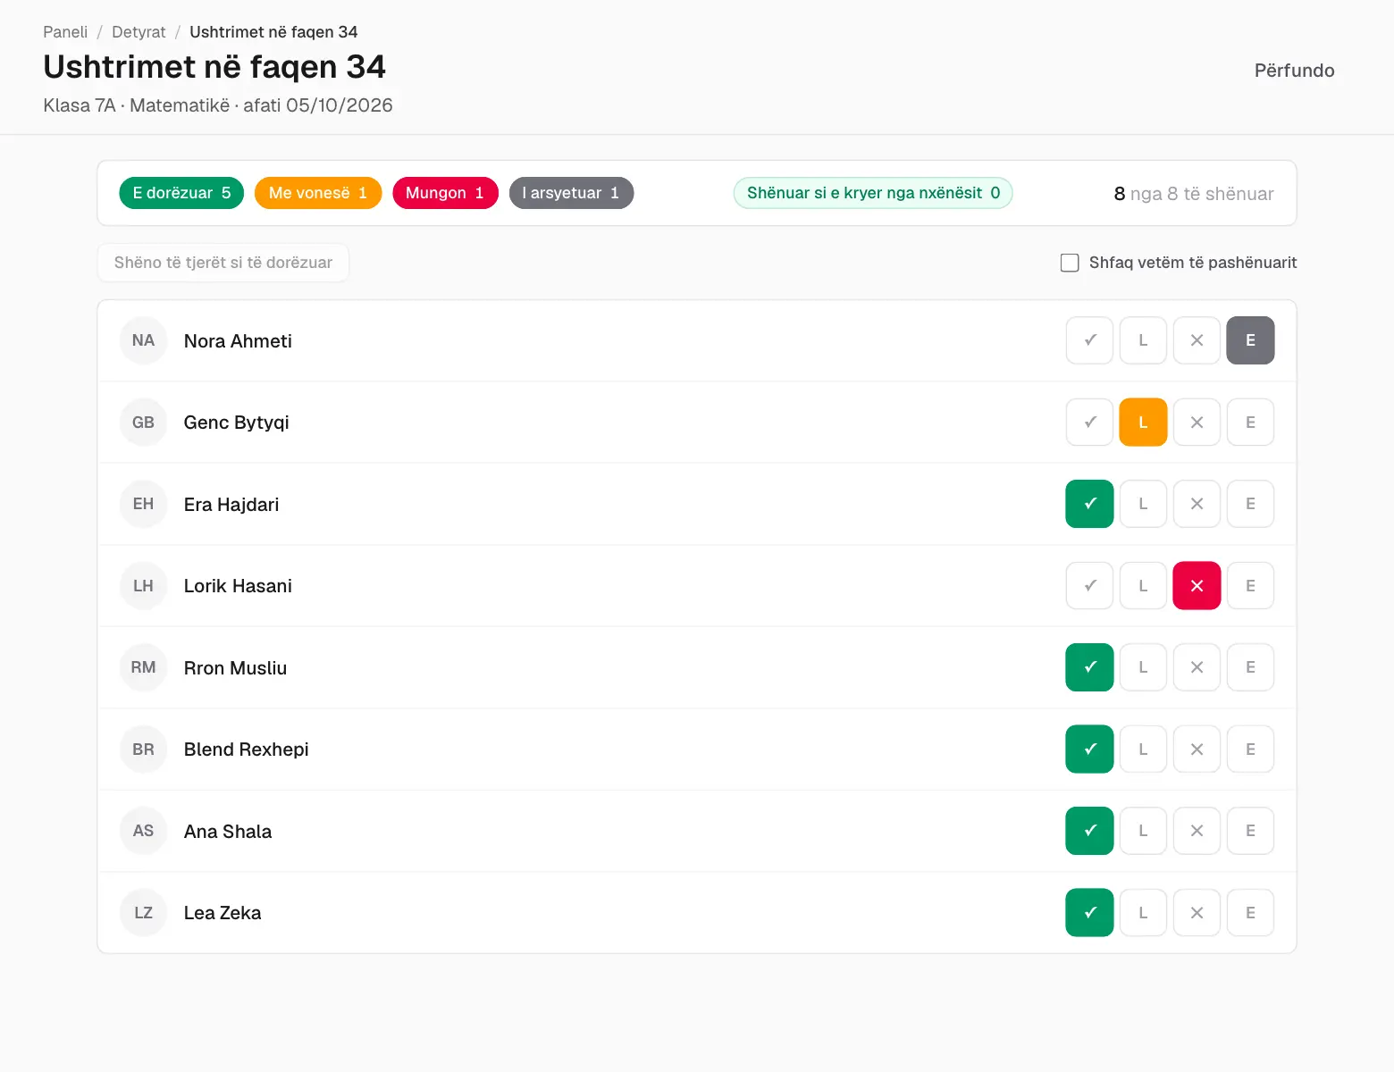Toggle the excused E button for Nora Ahmeti
The height and width of the screenshot is (1072, 1394).
(1250, 340)
